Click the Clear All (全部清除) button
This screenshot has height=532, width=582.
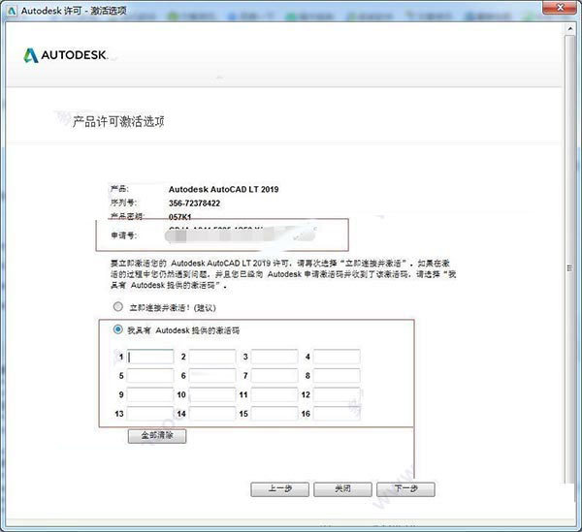coord(157,436)
